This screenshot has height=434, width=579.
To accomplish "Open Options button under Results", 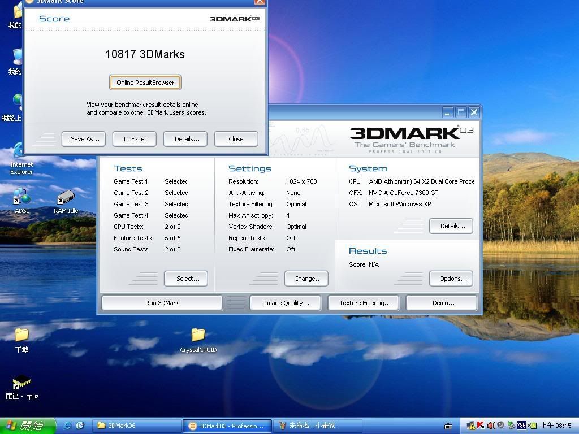I will pos(451,279).
